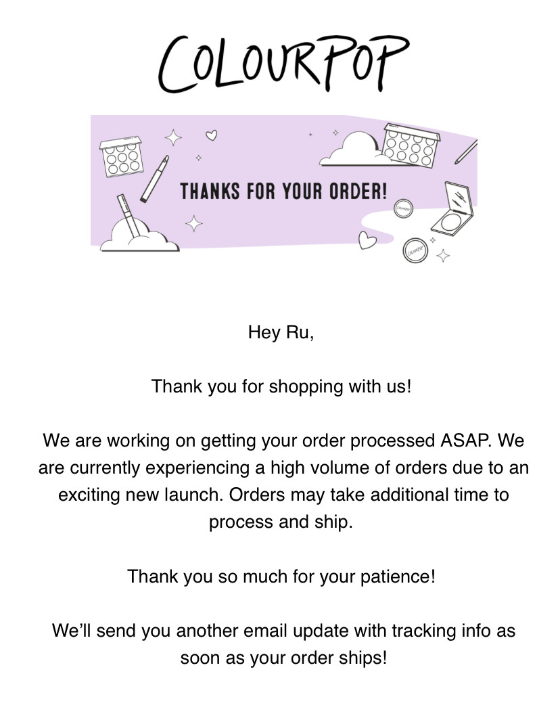Click the order processing ASAP paragraph

pyautogui.click(x=283, y=481)
